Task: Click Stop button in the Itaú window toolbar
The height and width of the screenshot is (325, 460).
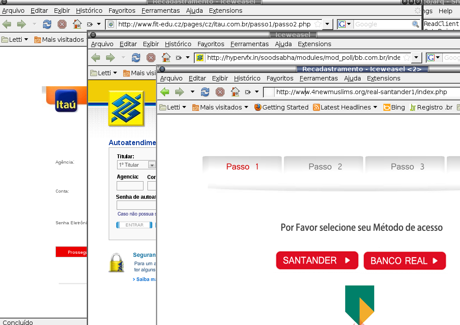Action: click(x=62, y=24)
